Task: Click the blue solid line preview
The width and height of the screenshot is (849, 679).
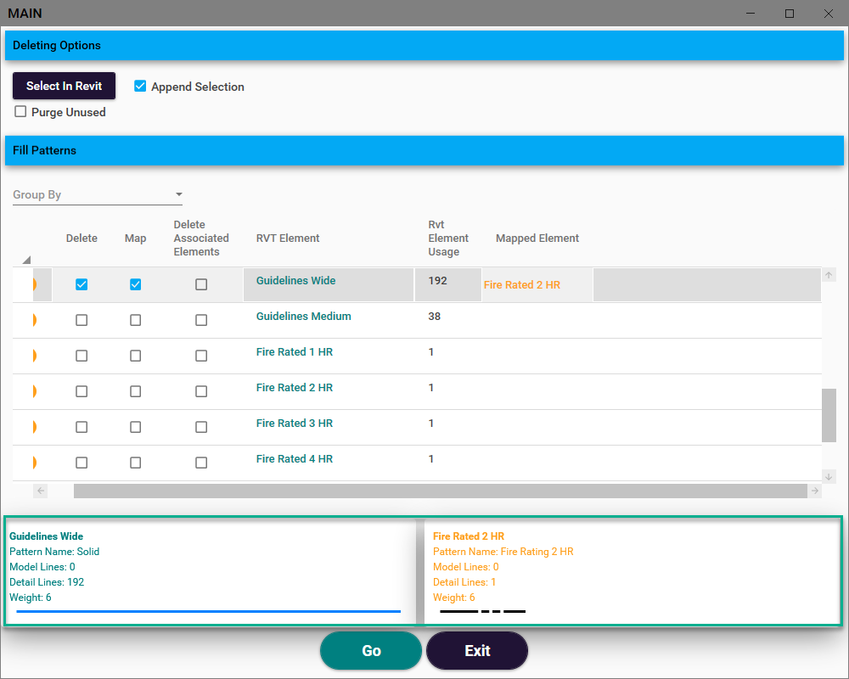Action: click(x=209, y=611)
